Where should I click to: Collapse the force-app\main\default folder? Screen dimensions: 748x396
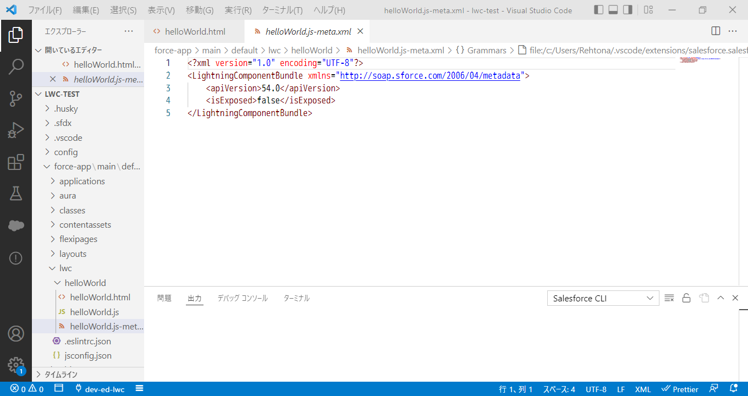88,167
